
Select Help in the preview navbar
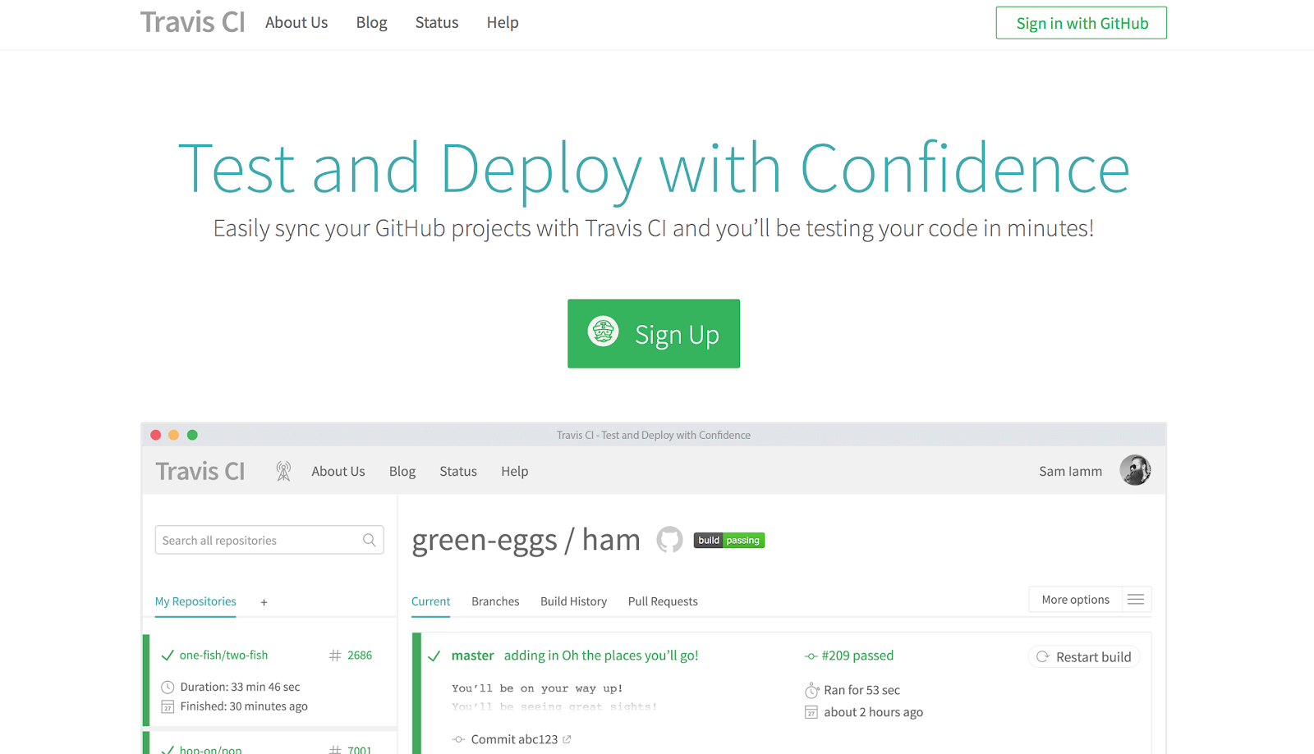[x=515, y=471]
